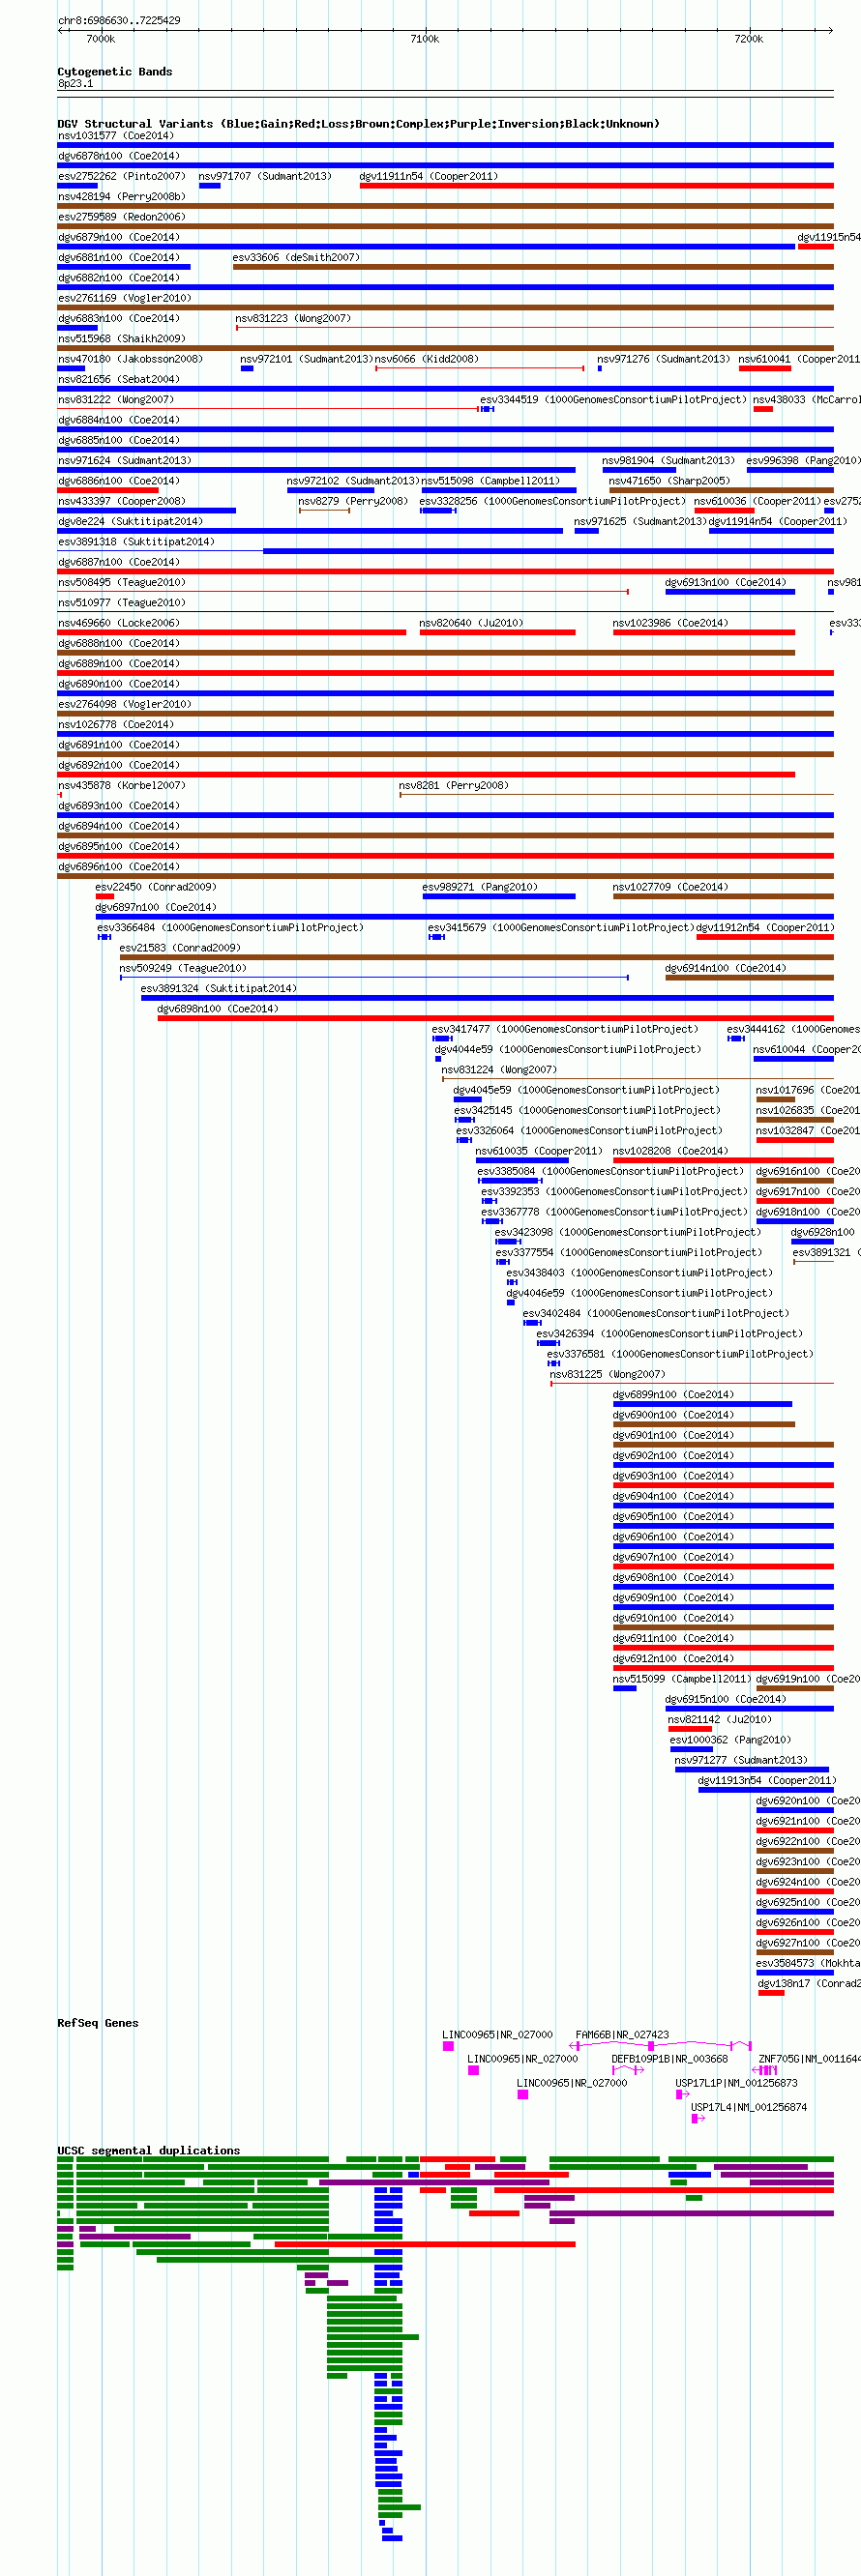This screenshot has width=861, height=2576.
Task: Click variant esv33606 (deSmith2007)
Action: pyautogui.click(x=297, y=257)
